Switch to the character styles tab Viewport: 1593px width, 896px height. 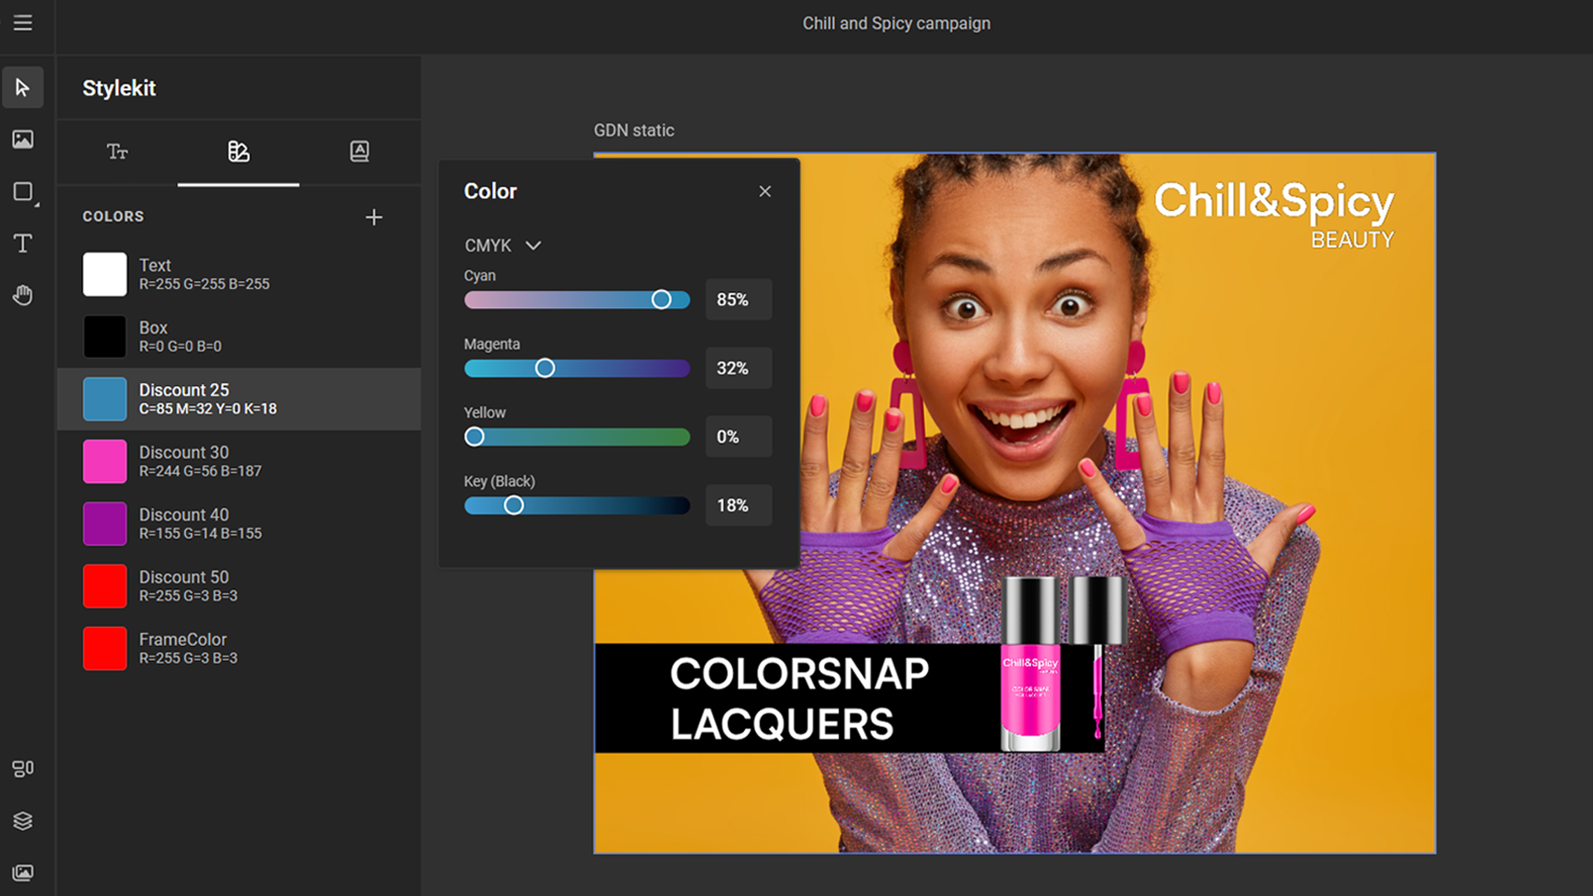(x=359, y=152)
